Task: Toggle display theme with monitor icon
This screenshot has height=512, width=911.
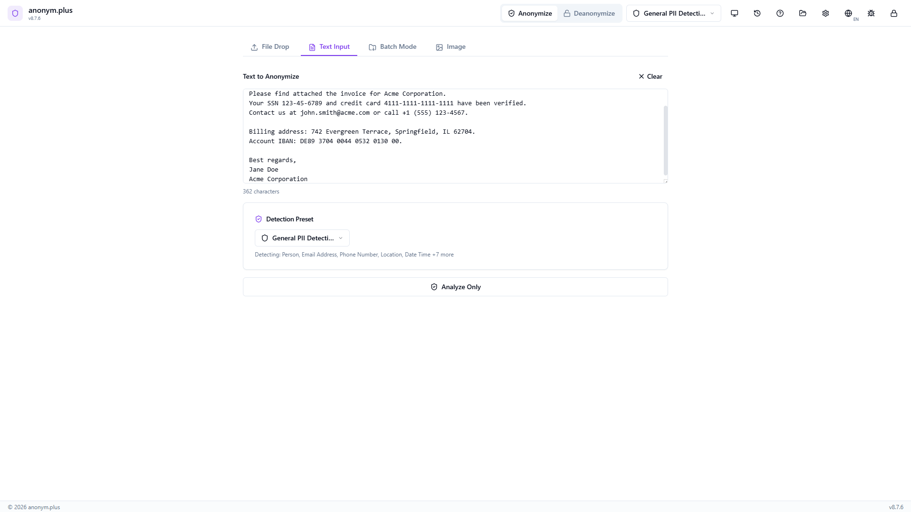Action: point(734,13)
